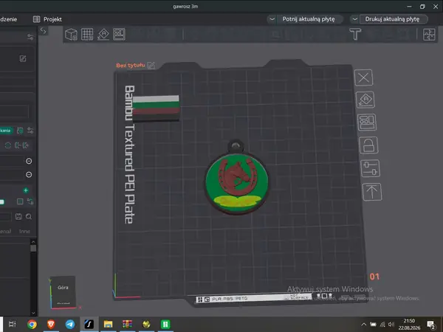Open printer settings sliders icon at panel top
Image resolution: width=443 pixels, height=332 pixels.
coord(30,37)
